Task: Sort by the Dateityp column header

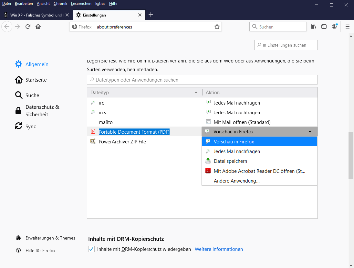Action: coord(144,92)
